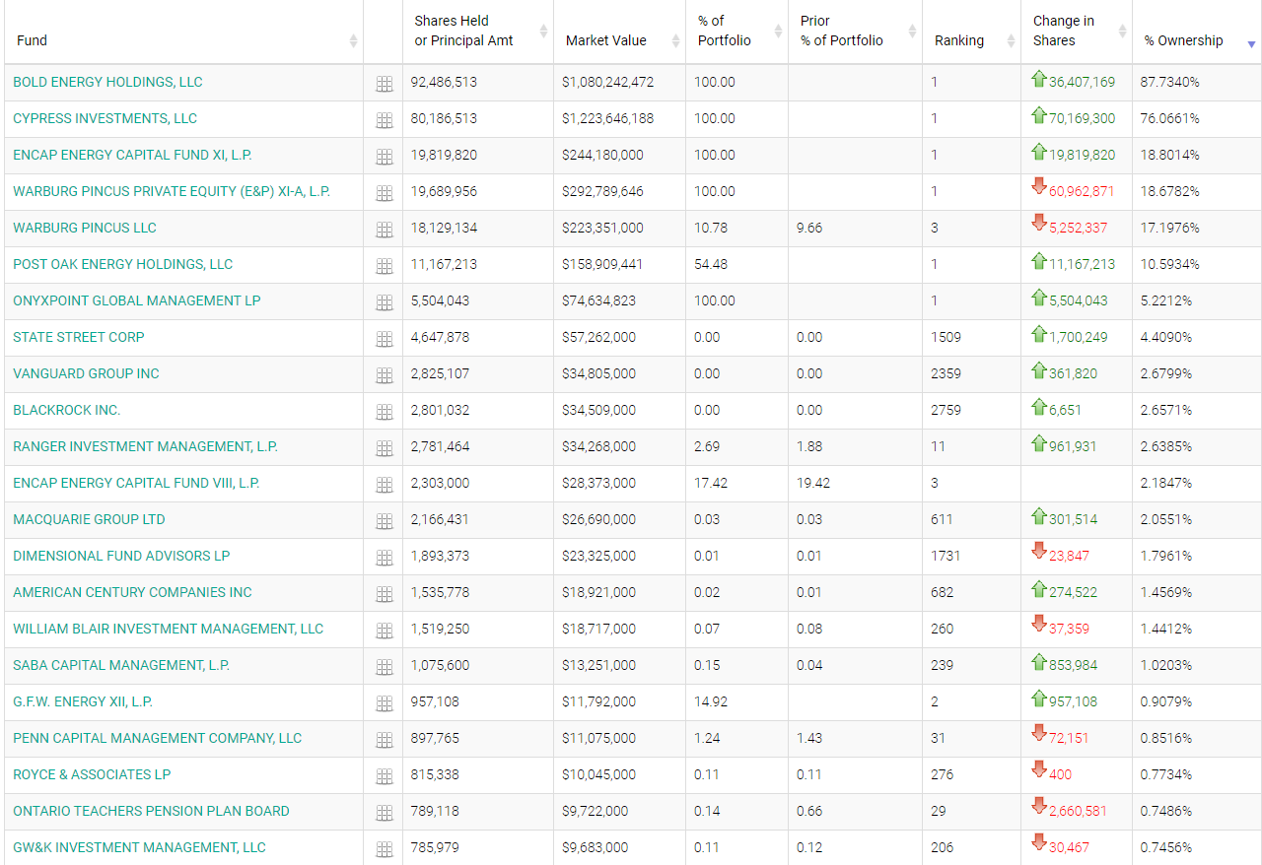
Task: Select market value $1,080,242,472
Action: coord(607,82)
